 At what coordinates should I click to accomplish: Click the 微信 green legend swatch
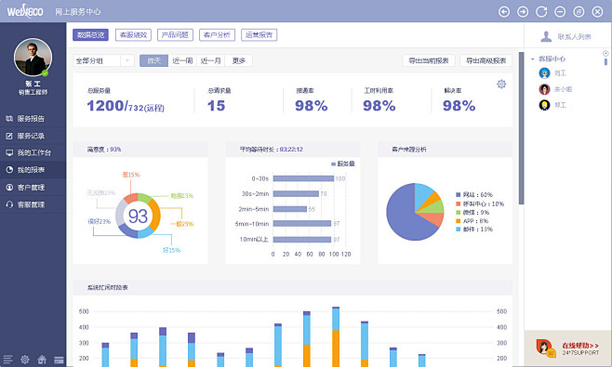(459, 212)
